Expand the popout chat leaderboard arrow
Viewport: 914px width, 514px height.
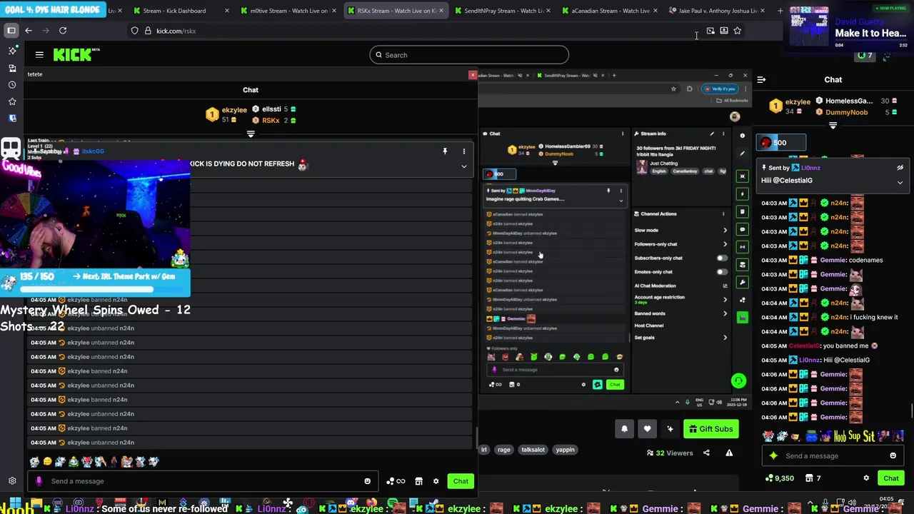[x=251, y=133]
